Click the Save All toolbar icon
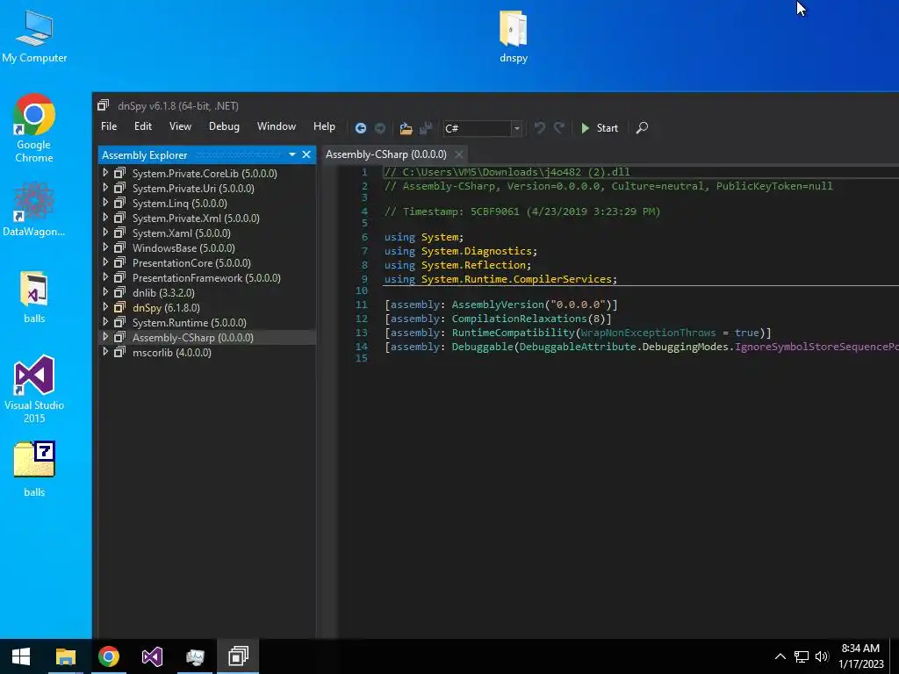The height and width of the screenshot is (674, 899). click(x=426, y=128)
